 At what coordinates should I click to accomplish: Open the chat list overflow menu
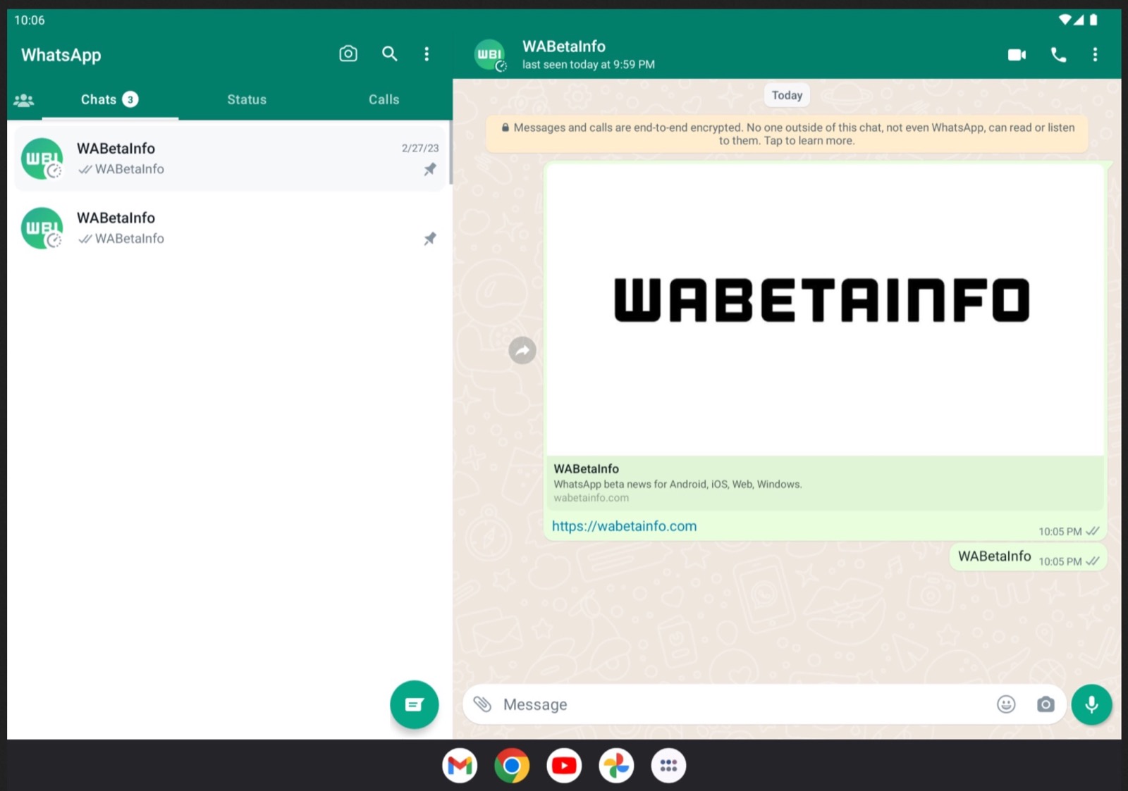point(427,54)
